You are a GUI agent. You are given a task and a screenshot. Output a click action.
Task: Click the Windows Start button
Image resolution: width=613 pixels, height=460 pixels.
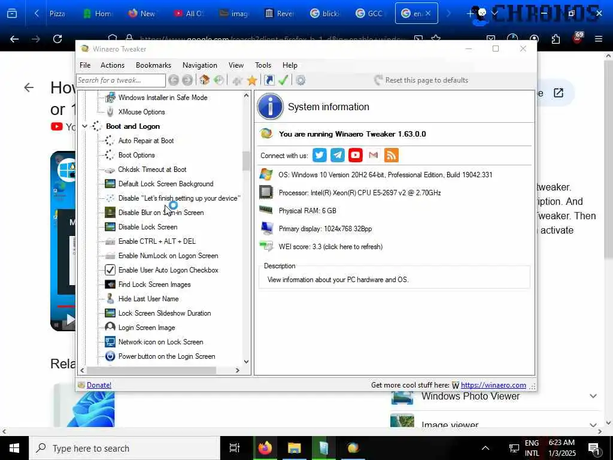(x=14, y=448)
